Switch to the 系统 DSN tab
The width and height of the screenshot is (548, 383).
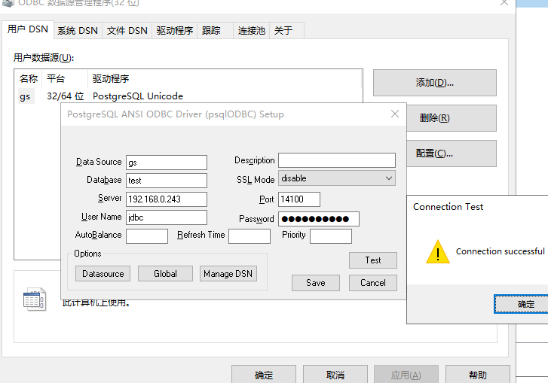[78, 31]
